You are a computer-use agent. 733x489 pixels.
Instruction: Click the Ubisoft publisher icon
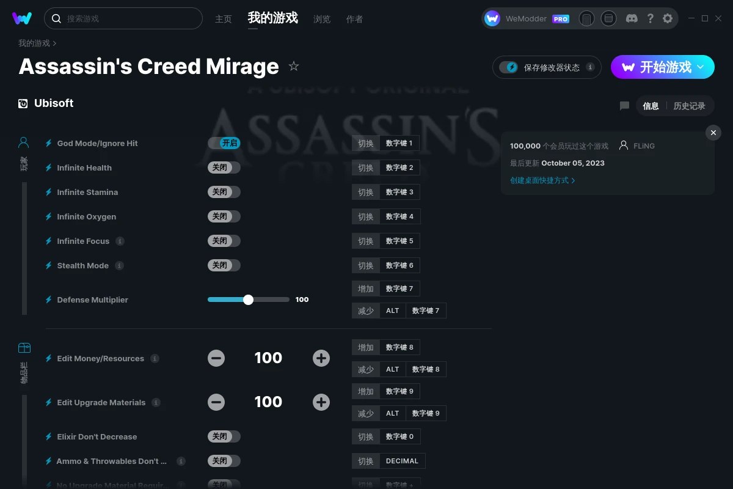click(23, 103)
